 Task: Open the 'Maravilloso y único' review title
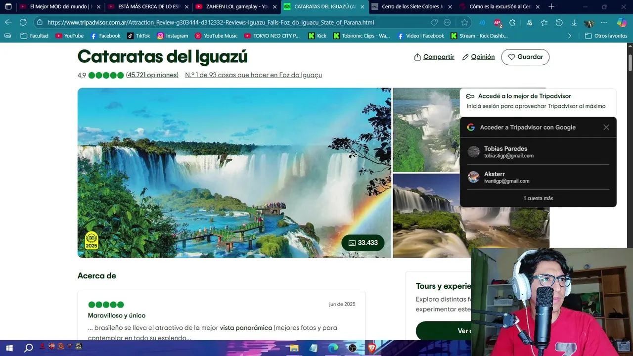[117, 315]
